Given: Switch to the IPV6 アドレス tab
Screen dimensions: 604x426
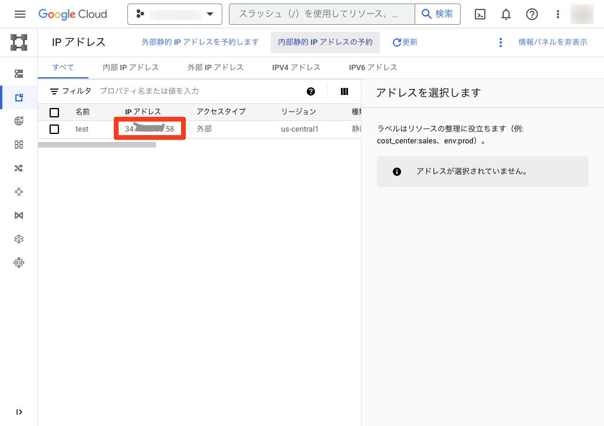Looking at the screenshot, I should [x=373, y=67].
